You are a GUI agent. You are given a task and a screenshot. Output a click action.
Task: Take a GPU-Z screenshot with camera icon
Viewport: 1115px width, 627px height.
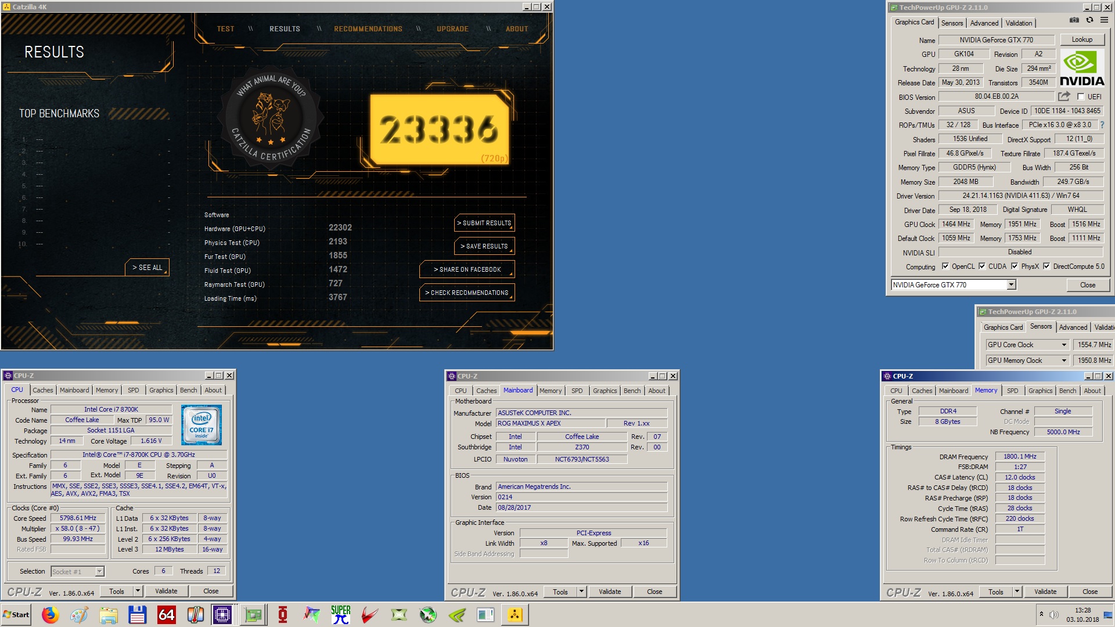click(1074, 20)
